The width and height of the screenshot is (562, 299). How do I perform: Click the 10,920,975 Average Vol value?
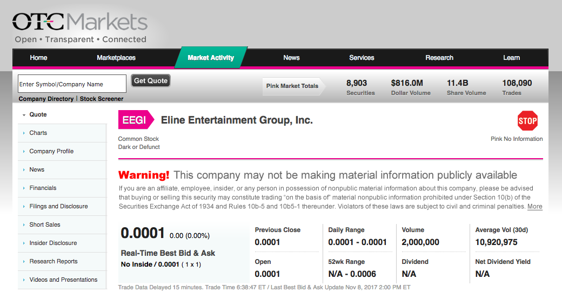497,242
